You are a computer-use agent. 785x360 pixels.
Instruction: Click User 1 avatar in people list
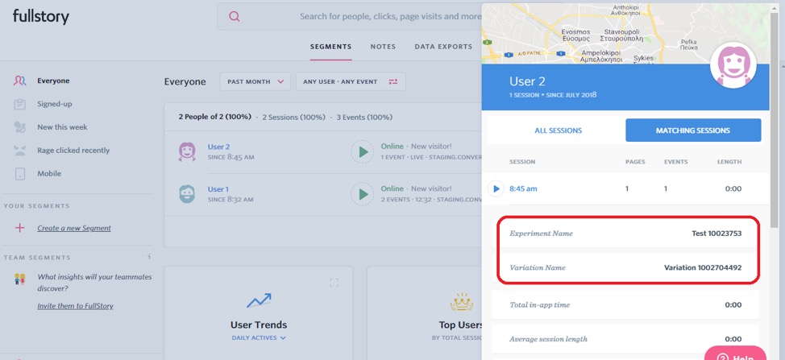(x=187, y=194)
